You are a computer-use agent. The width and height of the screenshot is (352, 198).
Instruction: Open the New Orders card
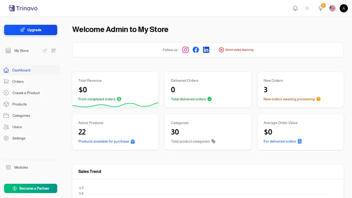pos(300,90)
